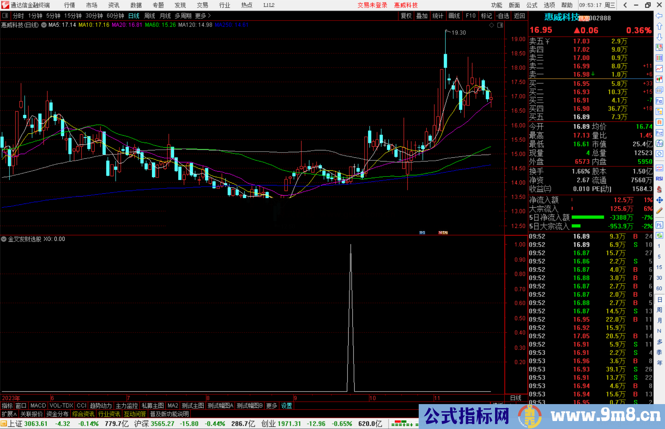Image resolution: width=665 pixels, height=429 pixels.
Task: Open dropdown beside 惠威科技(日线) title
Action: [x=44, y=25]
